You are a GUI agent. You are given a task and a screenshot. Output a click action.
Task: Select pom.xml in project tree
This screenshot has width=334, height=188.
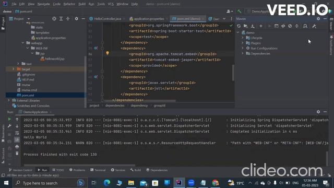pos(26,95)
